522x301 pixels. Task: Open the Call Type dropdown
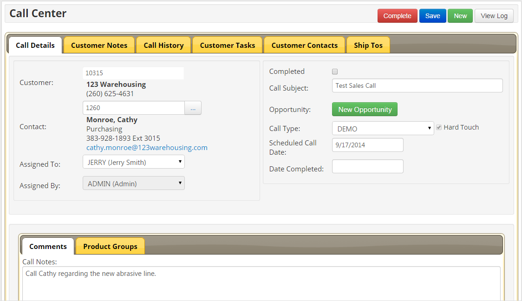(x=383, y=128)
